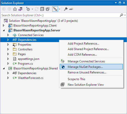Screen dimensions: 127x114
Task: Click the Collapse All toolbar icon
Action: [42, 9]
